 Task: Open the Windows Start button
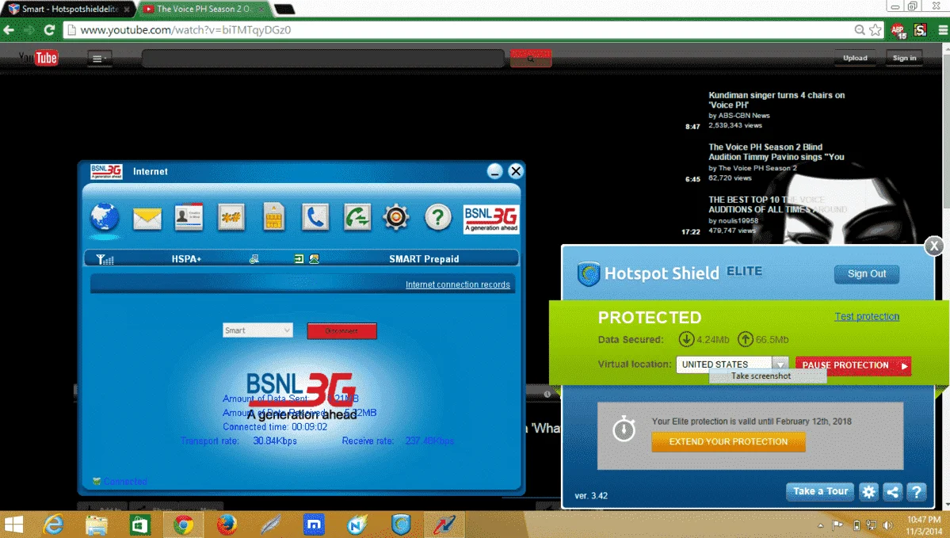click(14, 525)
